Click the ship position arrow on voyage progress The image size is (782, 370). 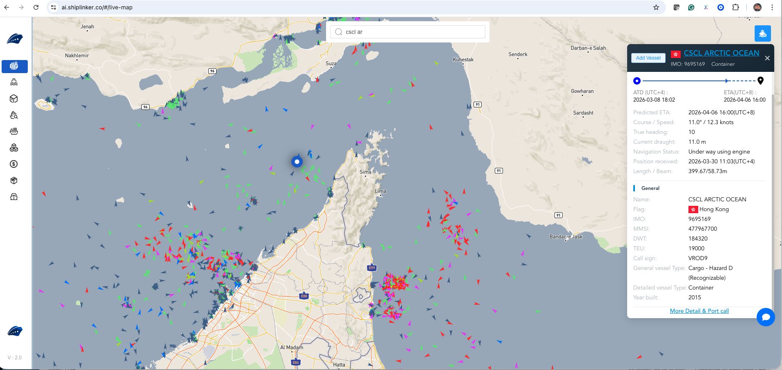coord(727,81)
